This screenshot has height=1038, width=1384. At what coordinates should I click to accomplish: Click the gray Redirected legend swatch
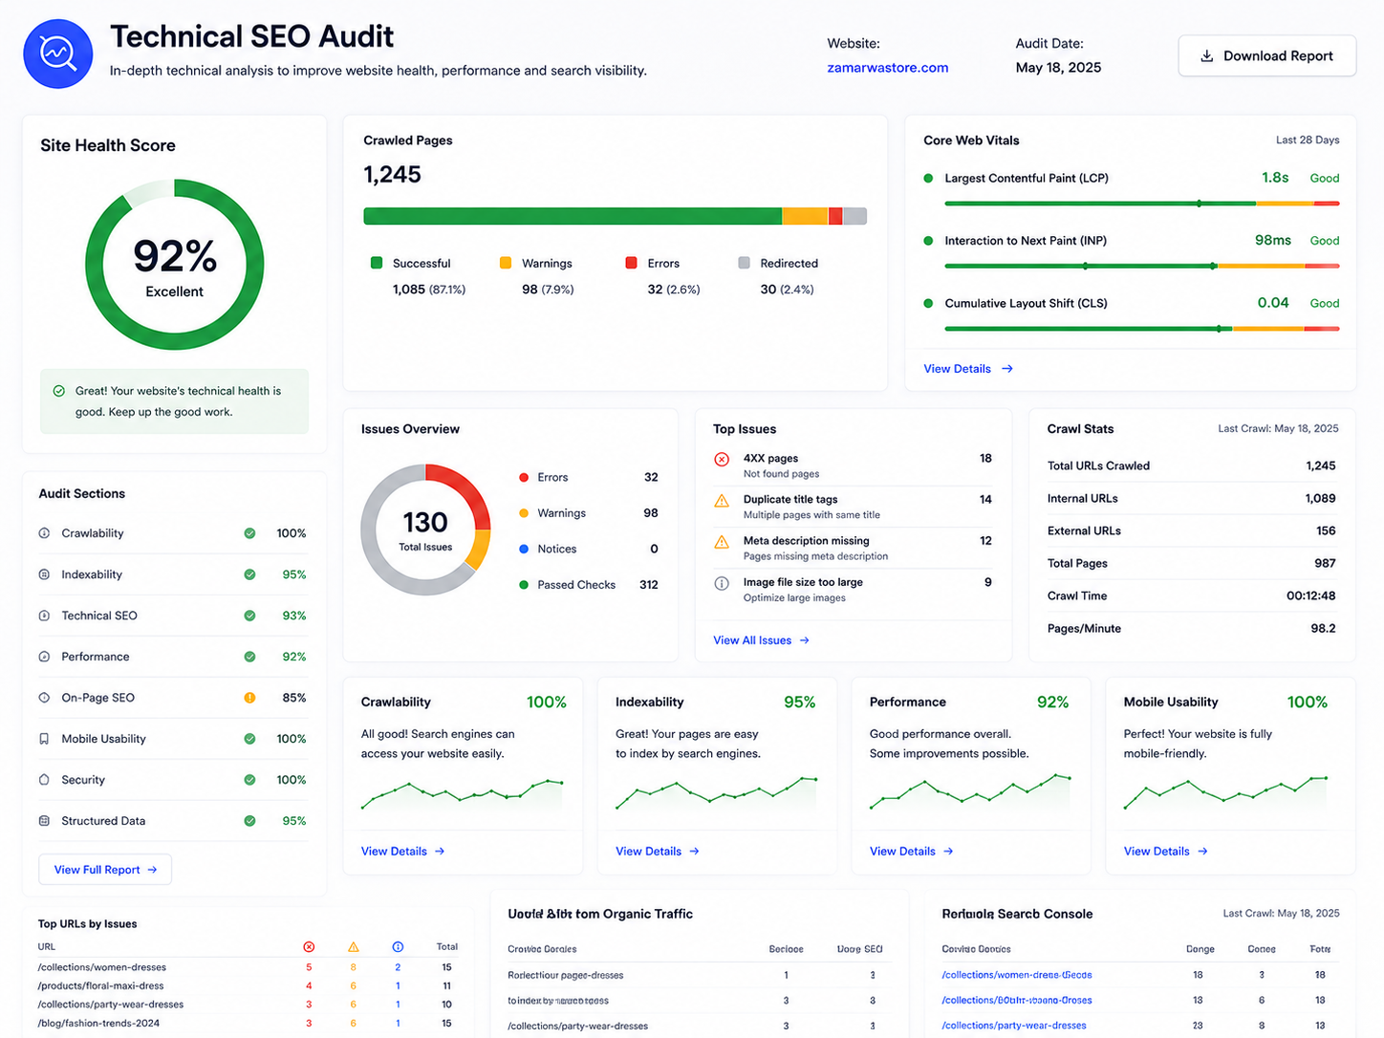click(x=744, y=263)
